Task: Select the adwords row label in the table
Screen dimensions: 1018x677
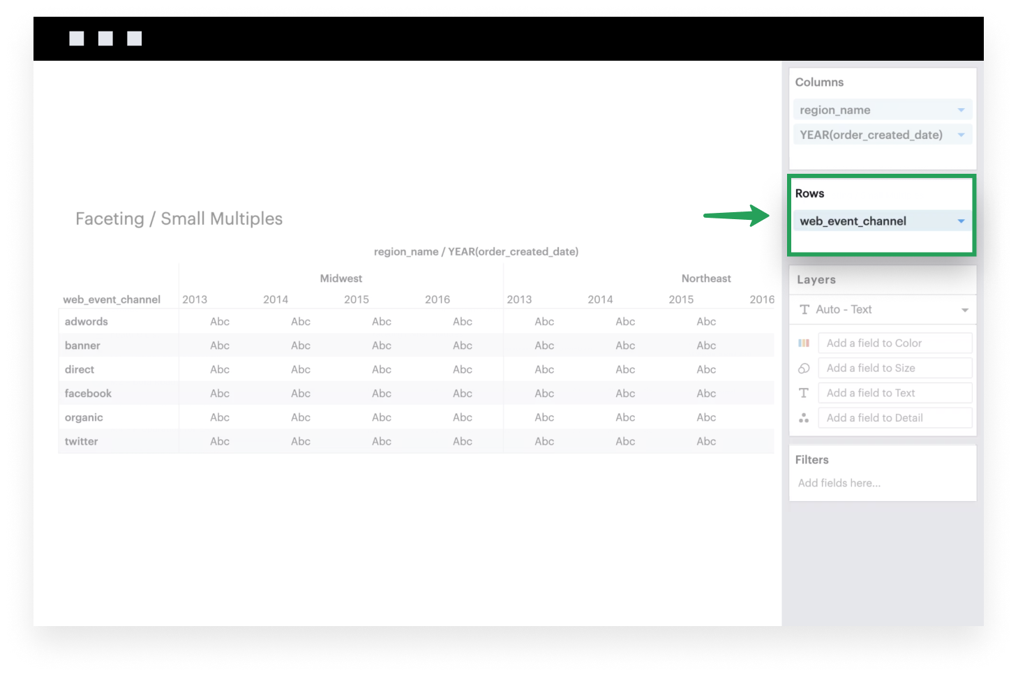Action: pos(86,321)
